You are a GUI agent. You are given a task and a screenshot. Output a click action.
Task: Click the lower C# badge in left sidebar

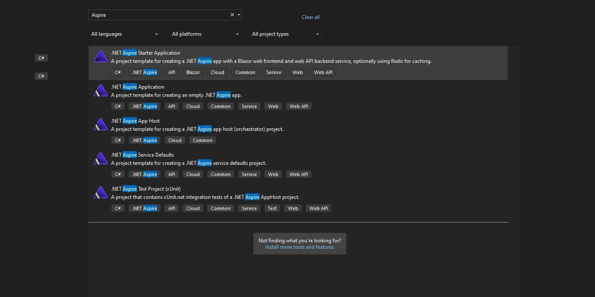click(41, 76)
